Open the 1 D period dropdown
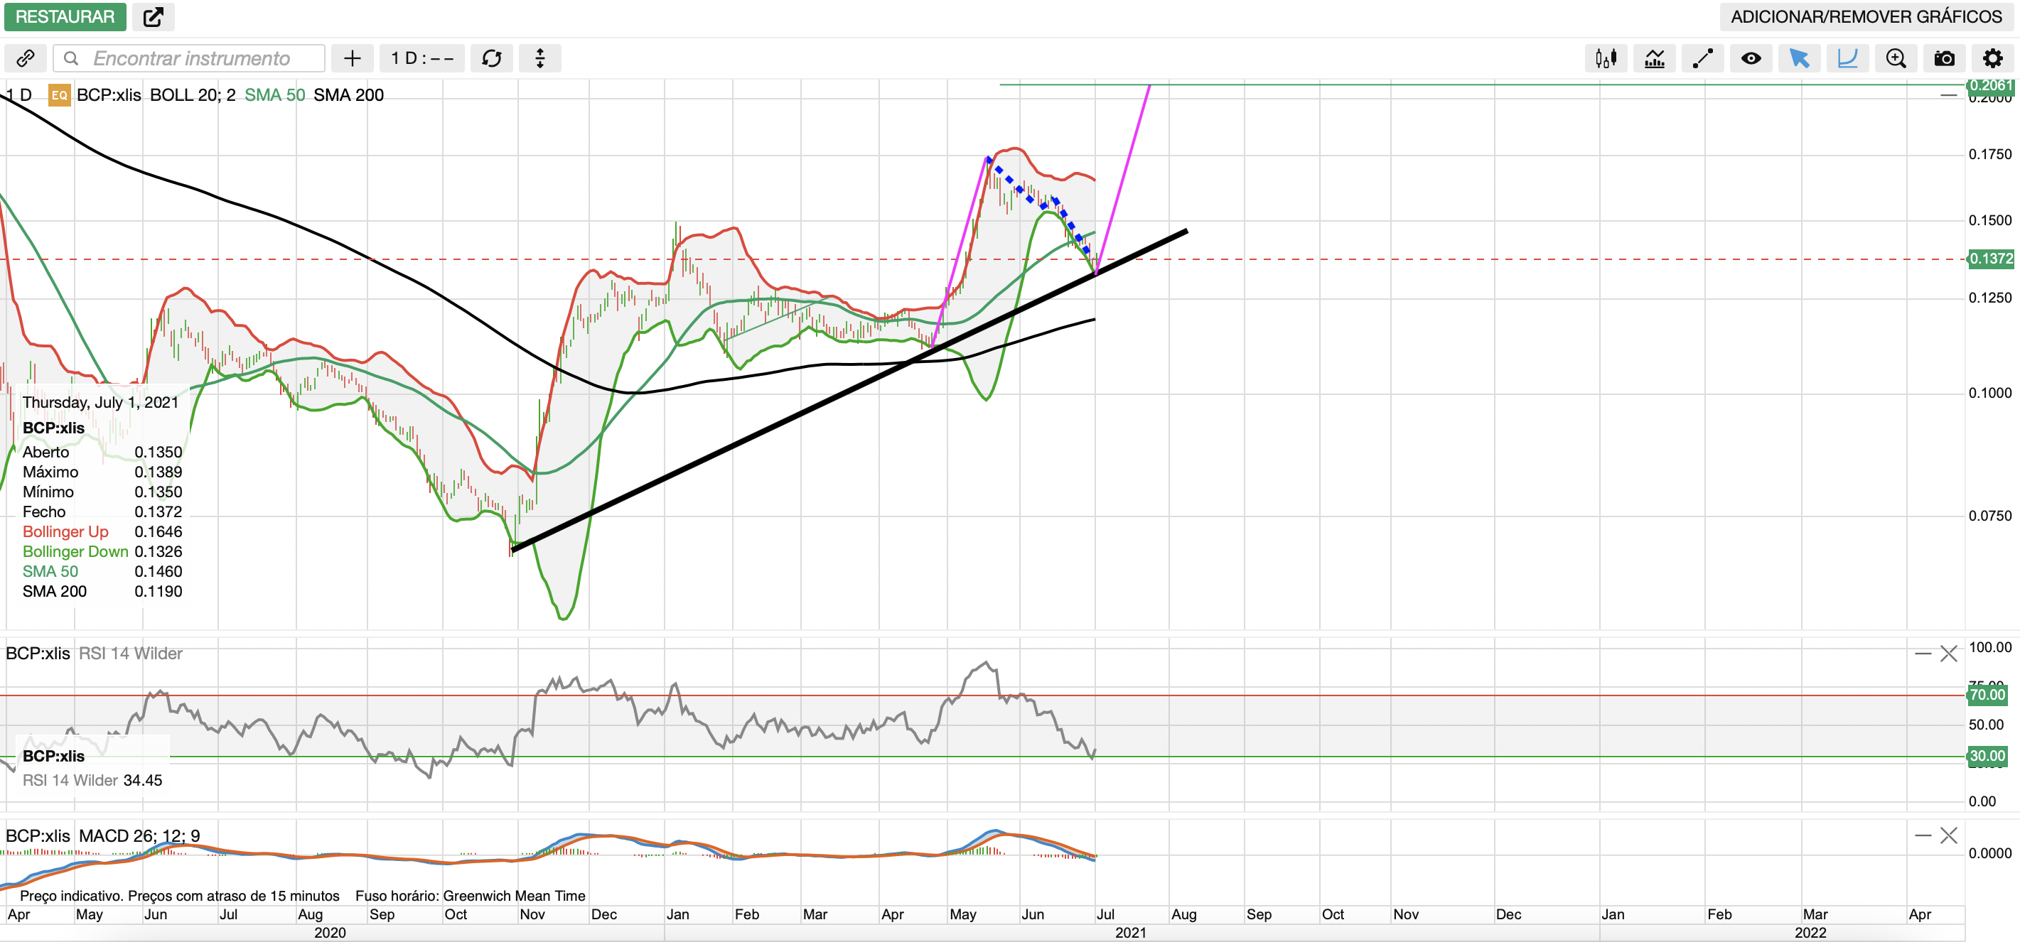The image size is (2020, 942). point(422,59)
